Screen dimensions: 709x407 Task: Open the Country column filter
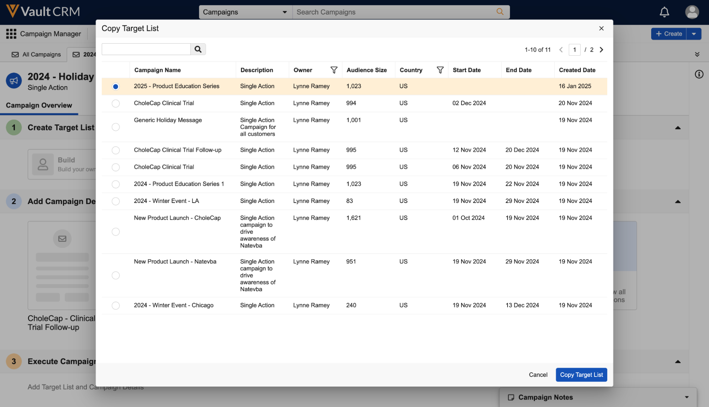(440, 70)
